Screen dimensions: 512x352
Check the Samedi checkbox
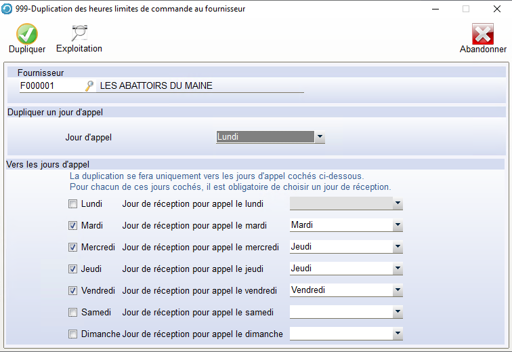point(72,312)
